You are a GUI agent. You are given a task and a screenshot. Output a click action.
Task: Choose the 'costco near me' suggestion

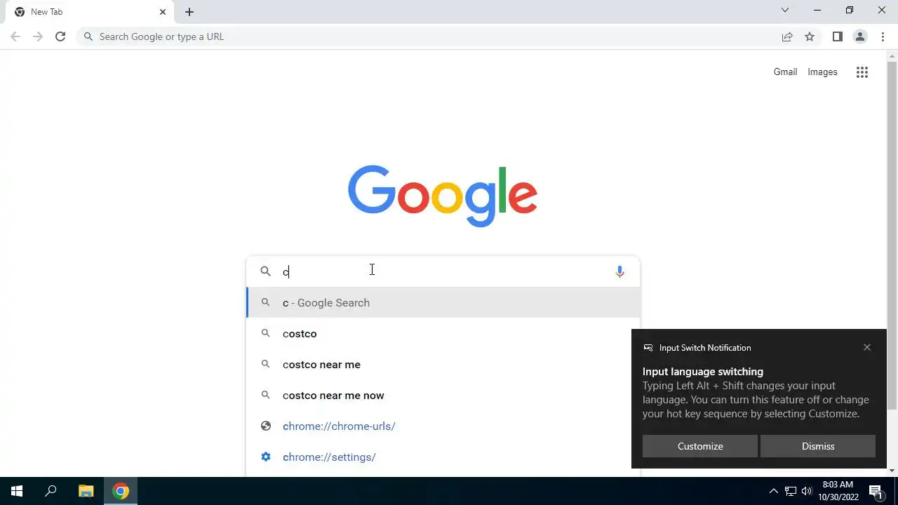click(x=443, y=364)
